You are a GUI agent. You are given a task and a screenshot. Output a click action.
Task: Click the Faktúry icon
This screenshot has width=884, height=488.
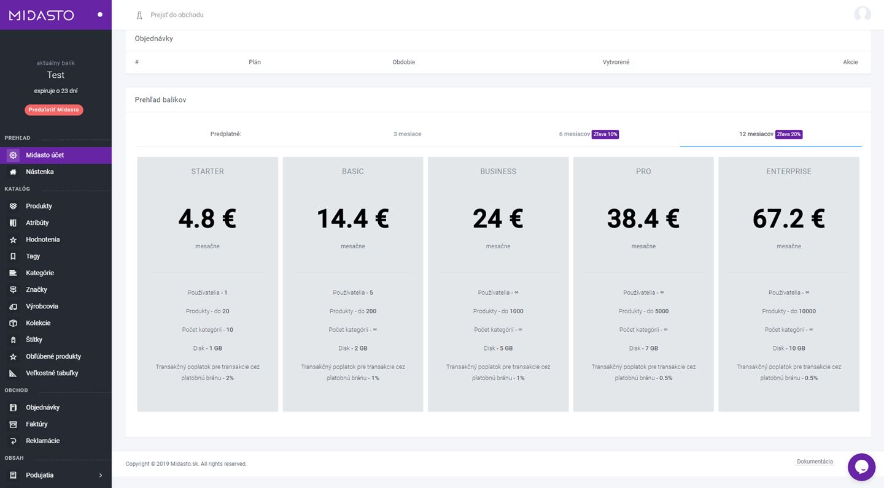click(13, 424)
